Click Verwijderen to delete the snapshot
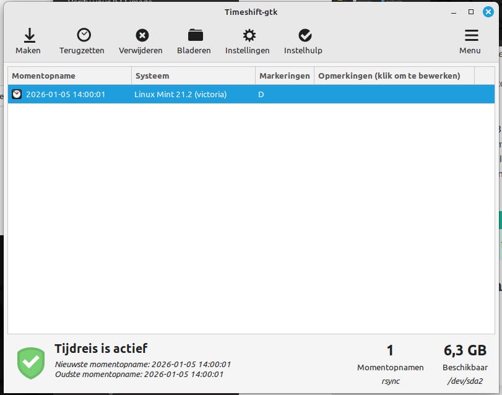 (141, 41)
